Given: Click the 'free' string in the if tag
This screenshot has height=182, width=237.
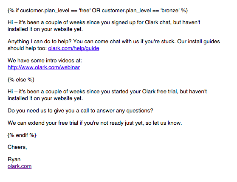Looking at the screenshot, I should (85, 11).
